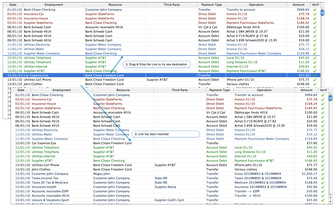Sort lower table by Date header
Screen dimensions: 335x206
(21, 90)
